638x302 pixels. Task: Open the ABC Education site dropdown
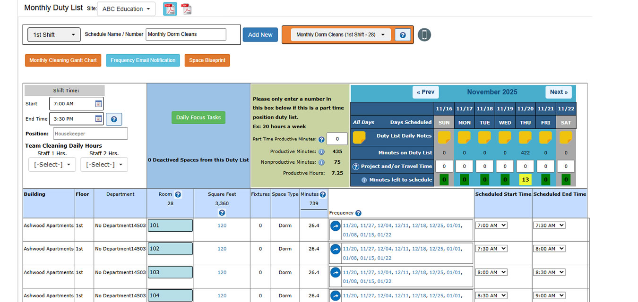[126, 9]
